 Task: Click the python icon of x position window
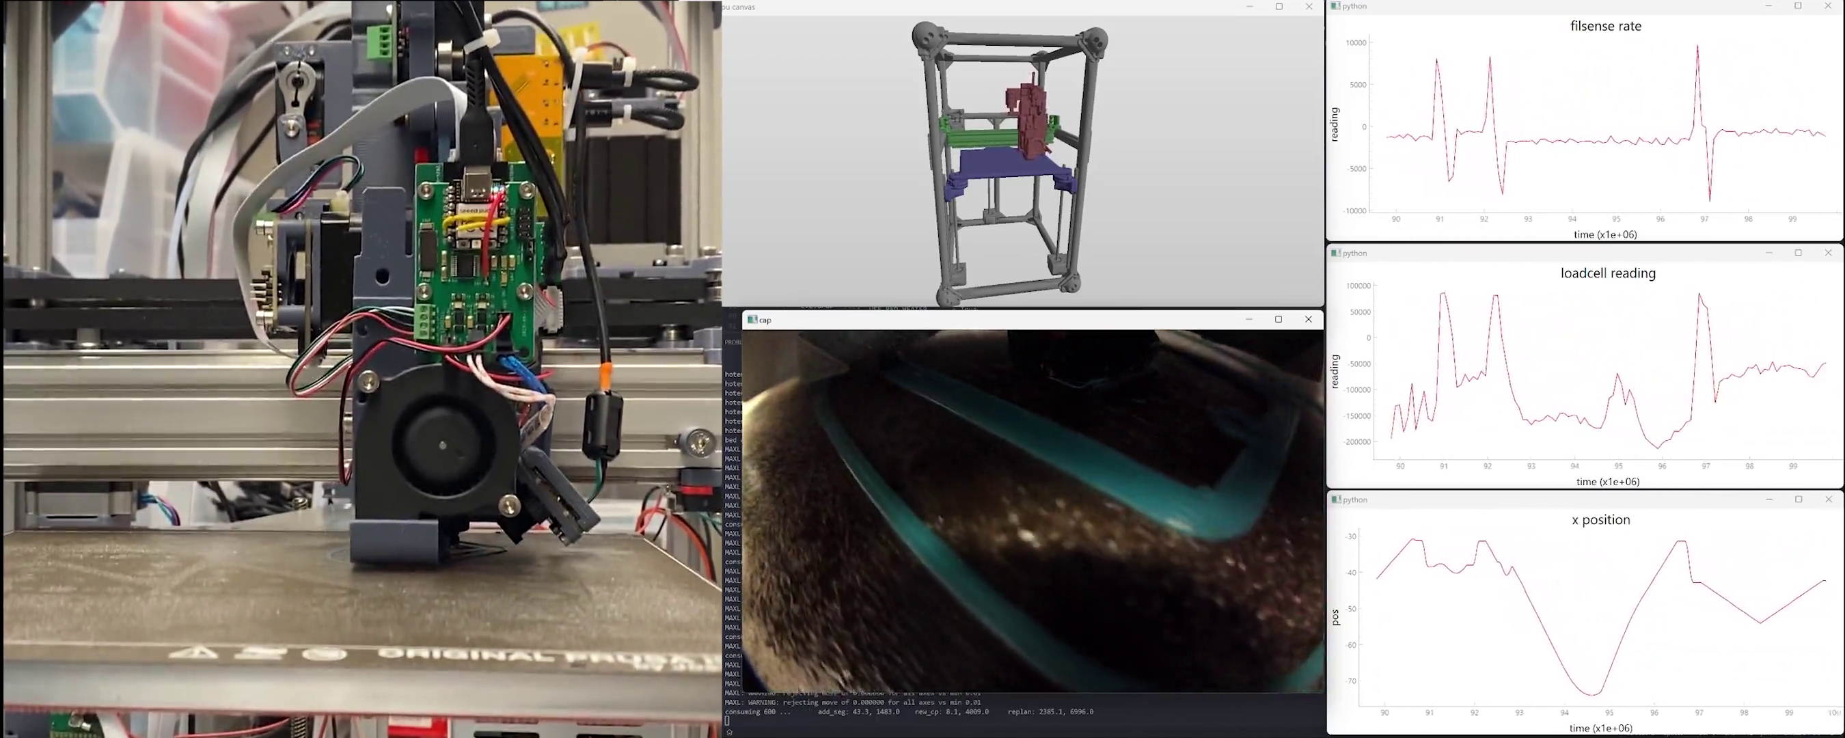click(x=1336, y=500)
